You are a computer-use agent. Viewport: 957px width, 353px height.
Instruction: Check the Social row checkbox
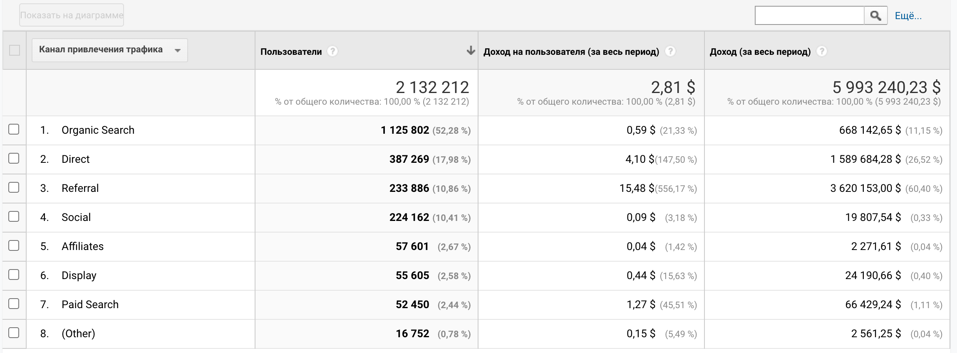(14, 216)
